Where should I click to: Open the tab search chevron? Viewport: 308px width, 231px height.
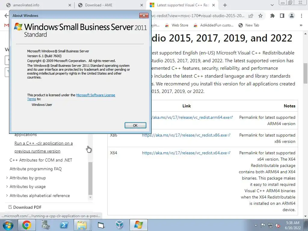272,5
